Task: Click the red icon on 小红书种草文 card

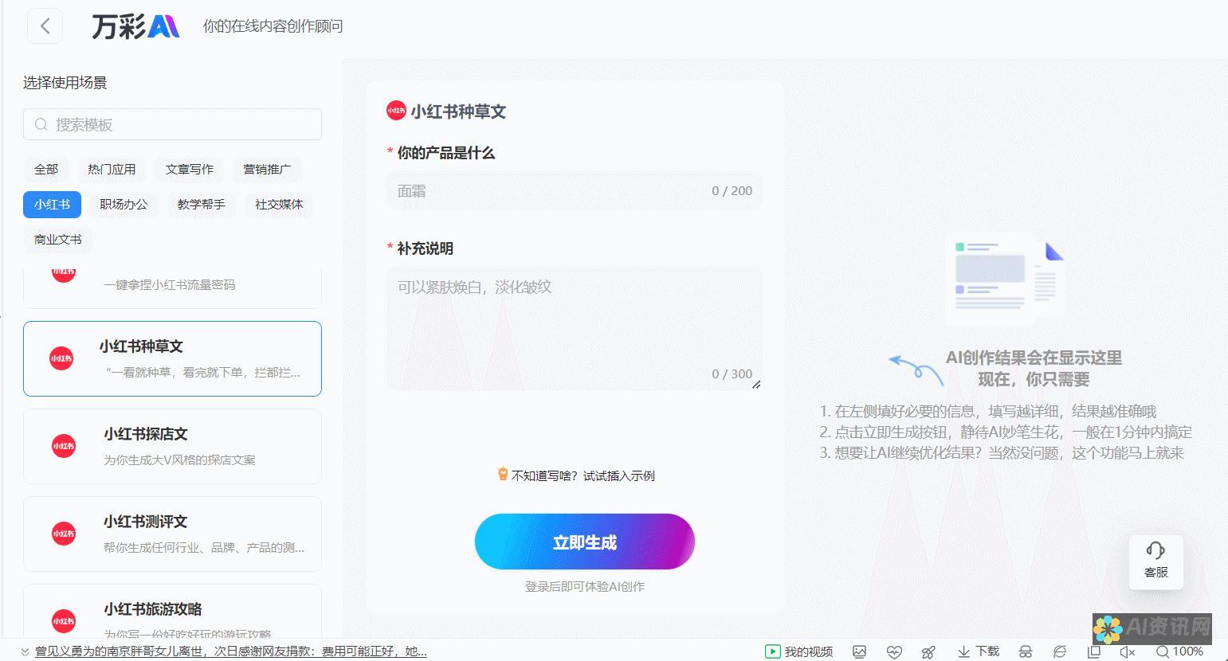Action: (61, 358)
